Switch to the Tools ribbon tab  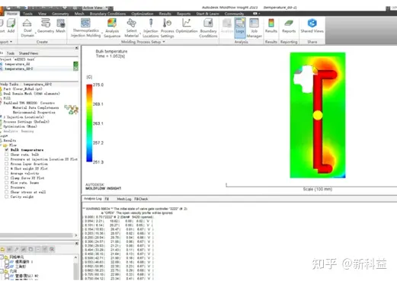27,14
